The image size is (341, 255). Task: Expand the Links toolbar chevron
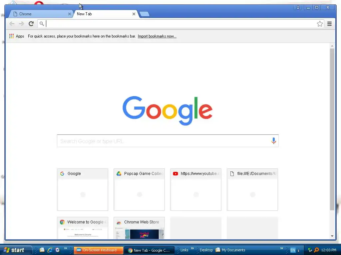(x=192, y=248)
